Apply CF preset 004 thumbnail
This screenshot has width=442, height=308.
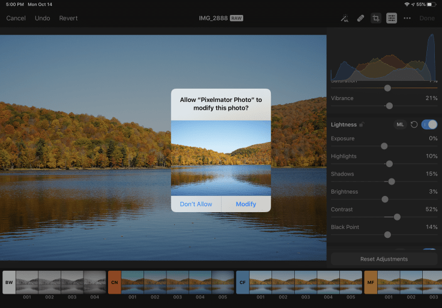pyautogui.click(x=328, y=282)
